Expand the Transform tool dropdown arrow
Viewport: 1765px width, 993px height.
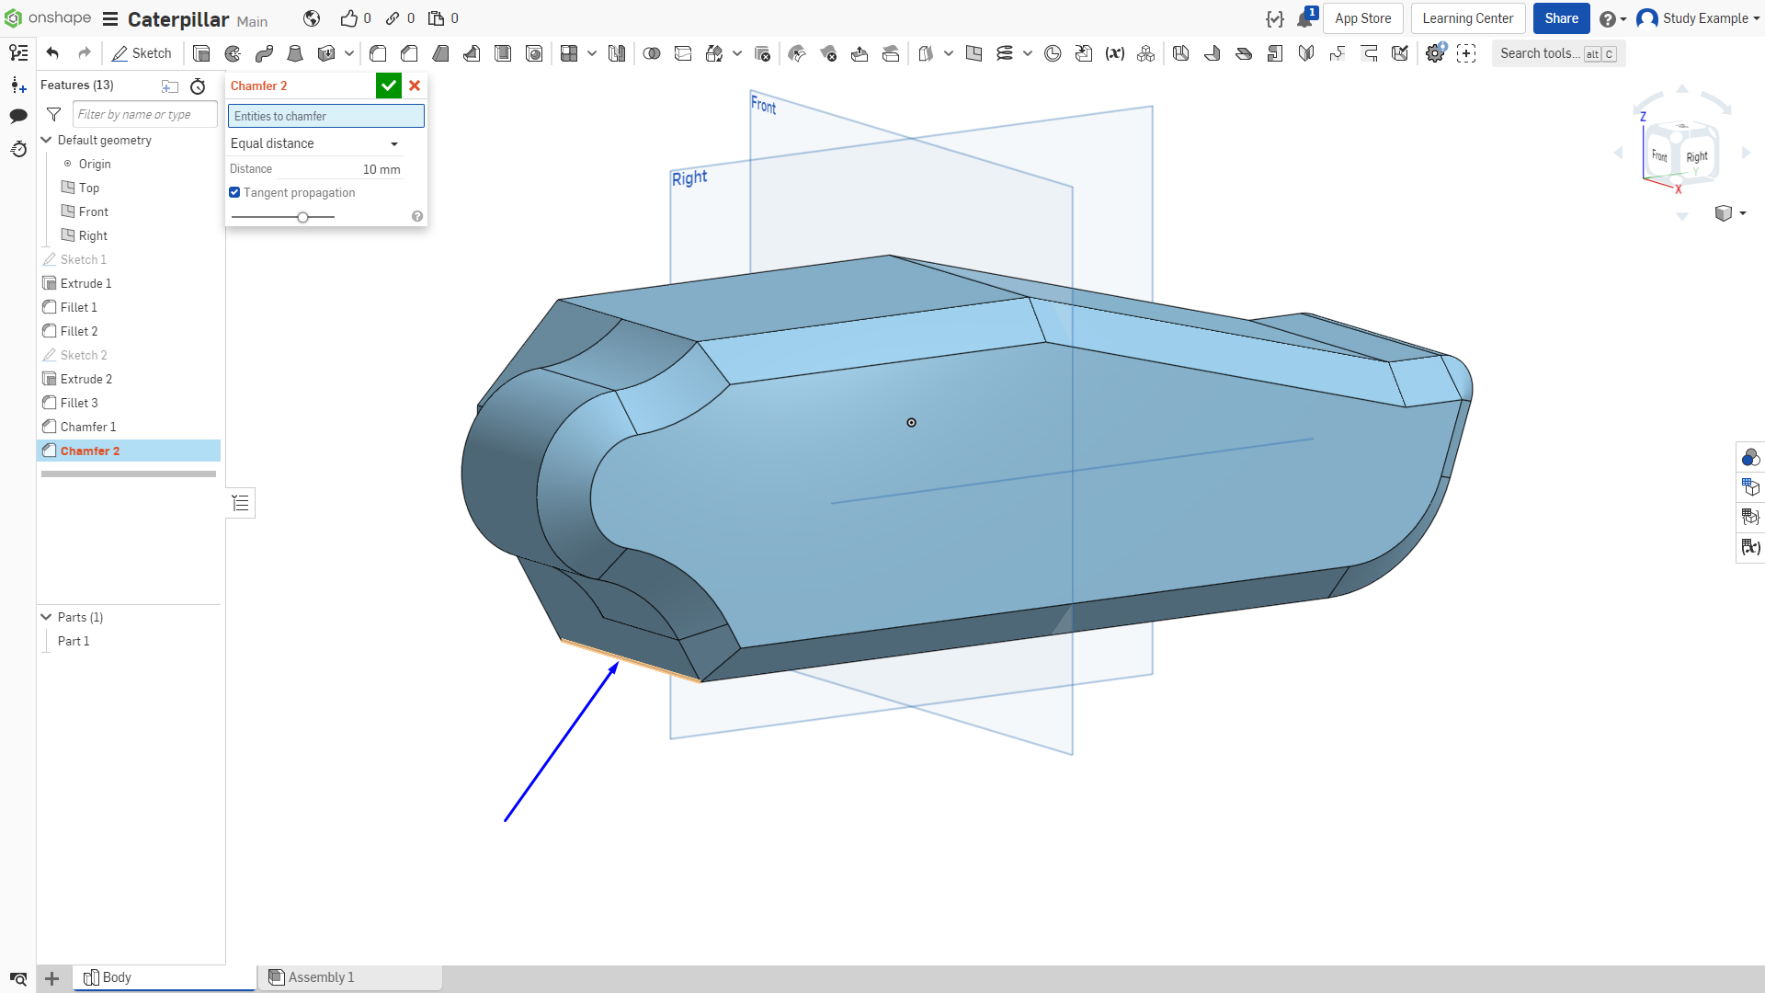pos(737,53)
